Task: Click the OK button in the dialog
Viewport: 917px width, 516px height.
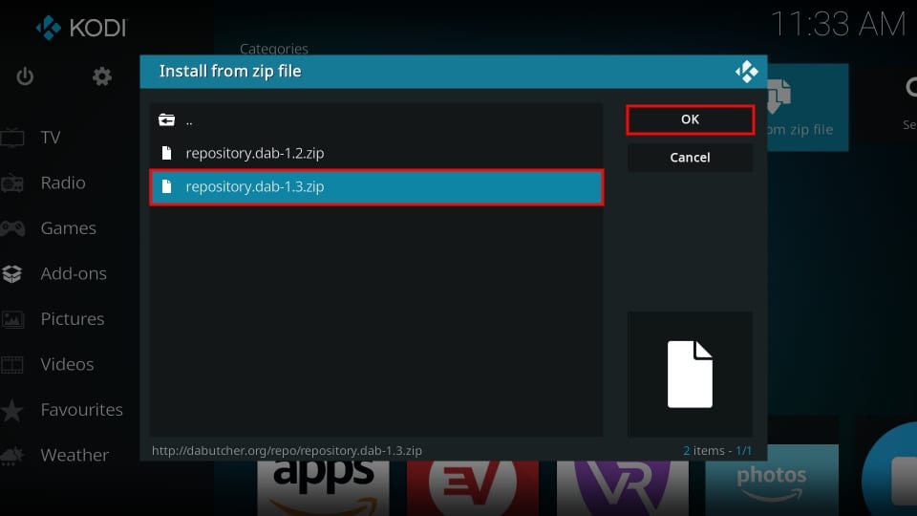Action: (x=690, y=119)
